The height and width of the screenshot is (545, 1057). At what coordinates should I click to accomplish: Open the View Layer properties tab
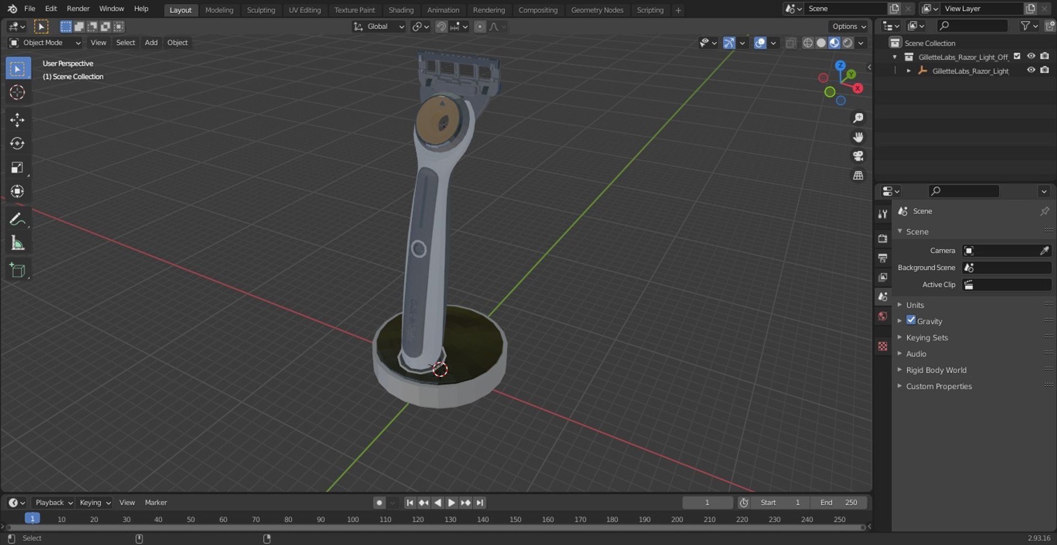coord(882,277)
